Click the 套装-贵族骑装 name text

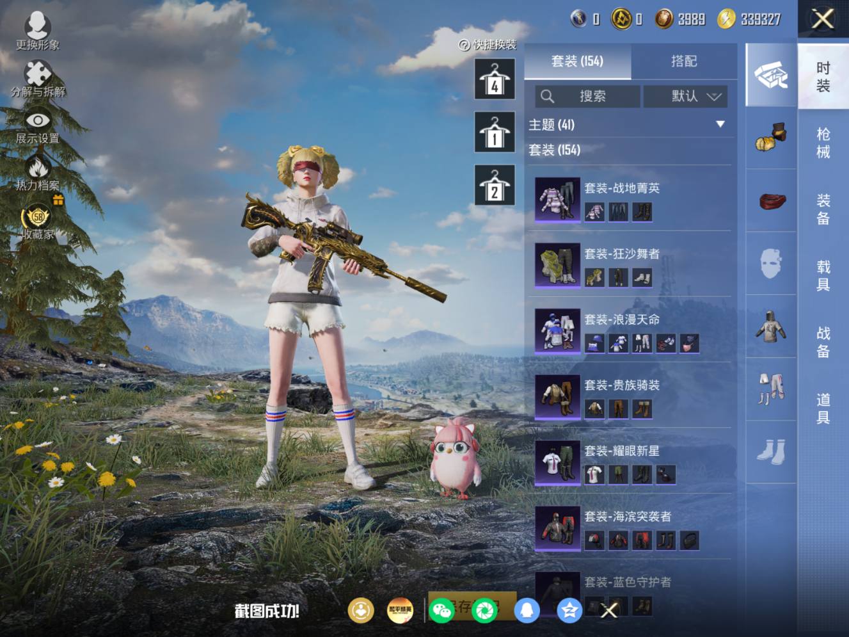click(622, 385)
